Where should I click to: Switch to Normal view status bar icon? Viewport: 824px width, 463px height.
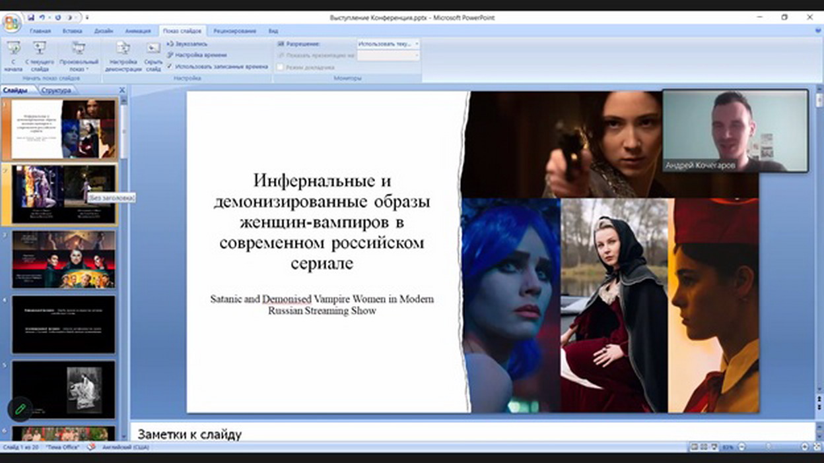(694, 447)
